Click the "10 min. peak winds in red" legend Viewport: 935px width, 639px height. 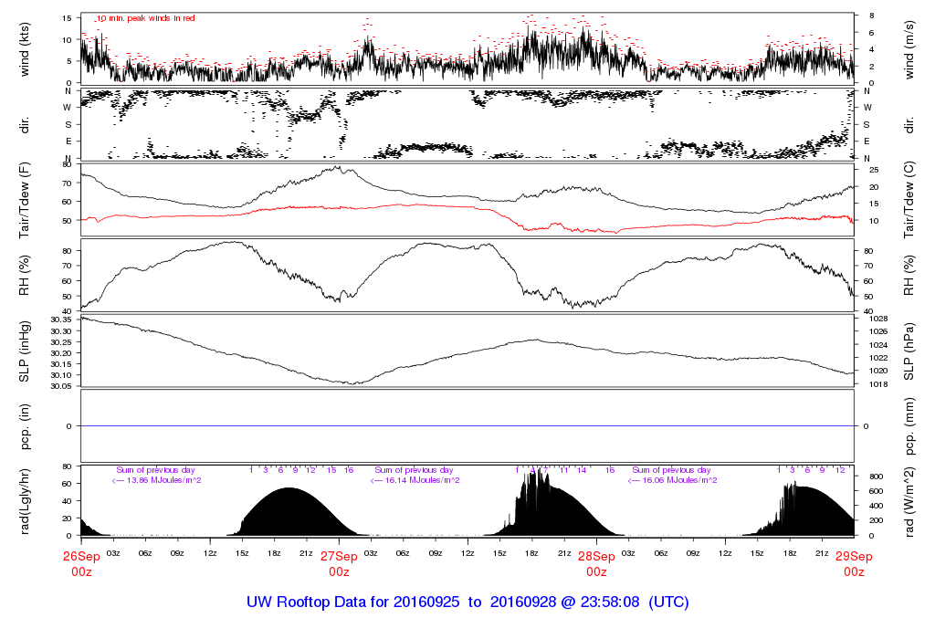146,18
